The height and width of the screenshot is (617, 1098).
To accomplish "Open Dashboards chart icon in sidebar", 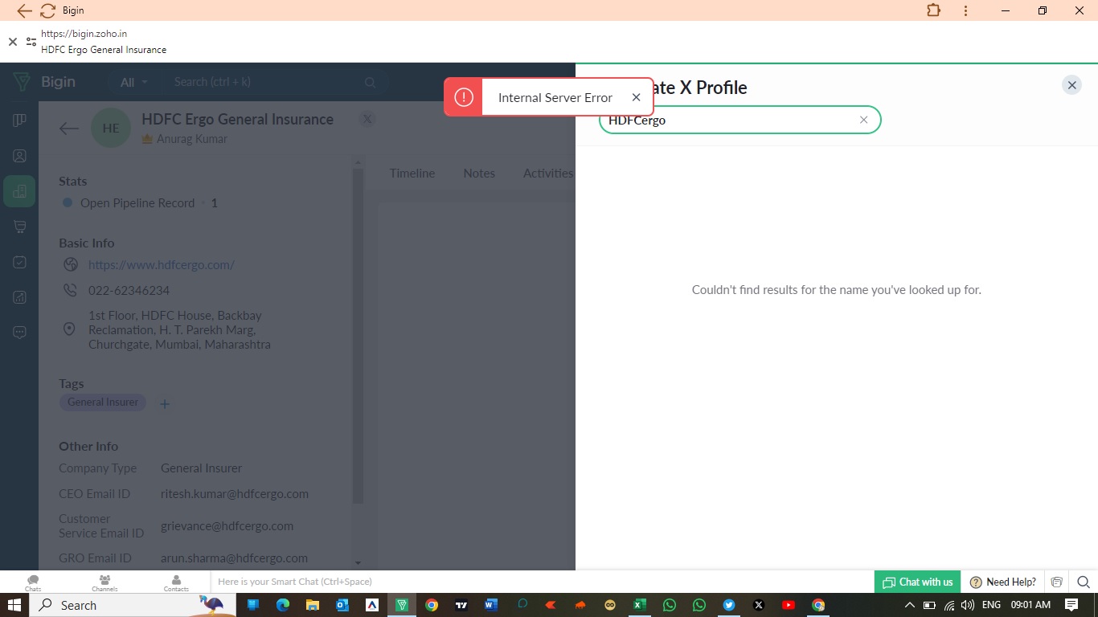I will [x=19, y=297].
